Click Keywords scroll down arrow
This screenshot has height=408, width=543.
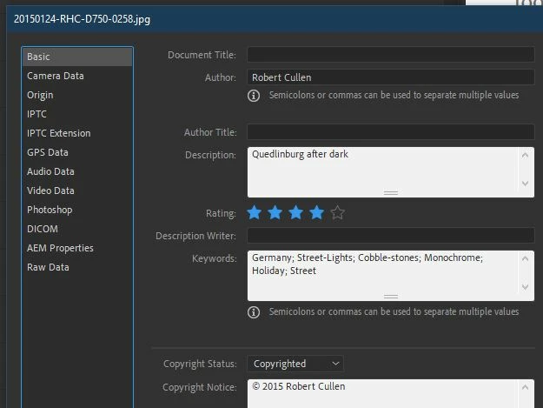525,287
